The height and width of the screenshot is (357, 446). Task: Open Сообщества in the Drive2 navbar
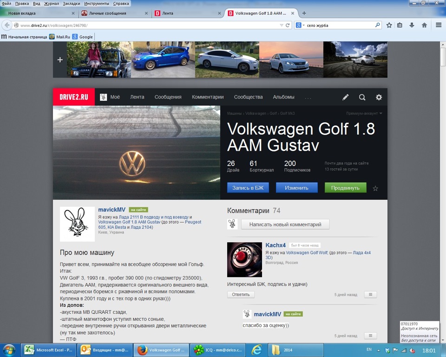click(248, 97)
